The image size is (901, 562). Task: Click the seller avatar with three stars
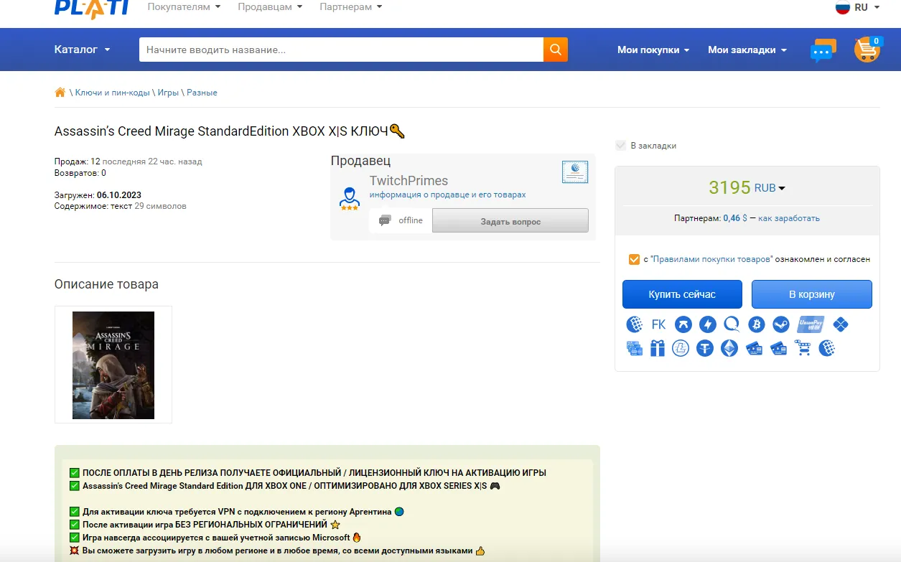350,199
